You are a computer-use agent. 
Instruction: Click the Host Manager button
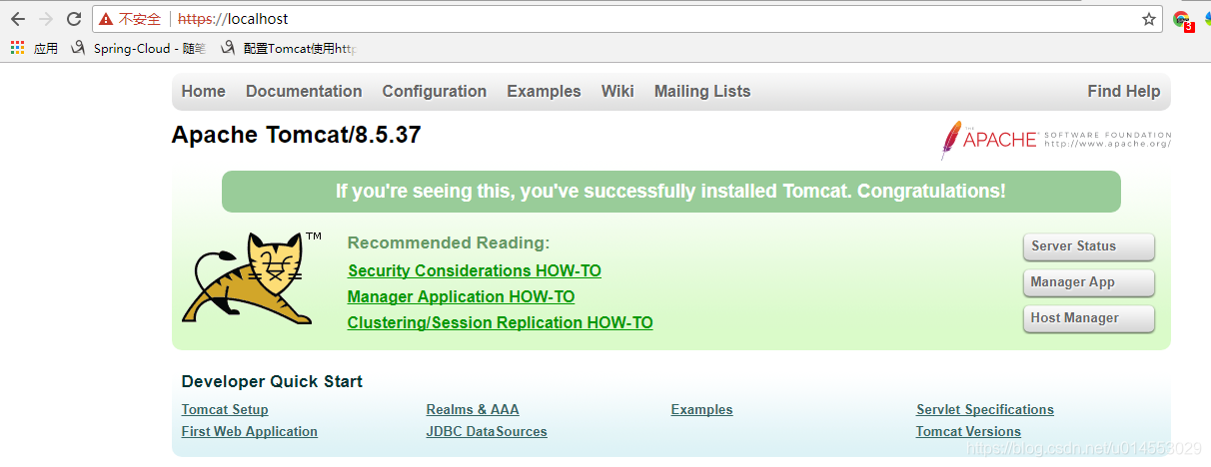click(1088, 318)
